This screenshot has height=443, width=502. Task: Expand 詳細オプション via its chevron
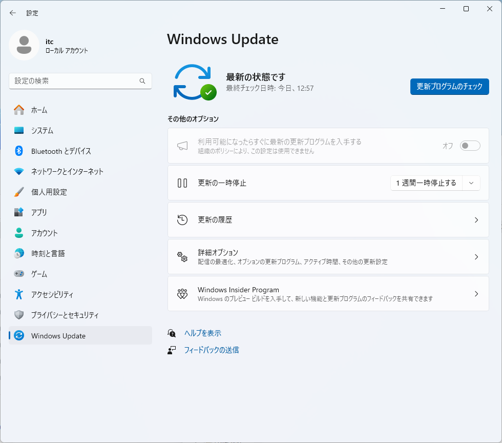click(x=476, y=257)
